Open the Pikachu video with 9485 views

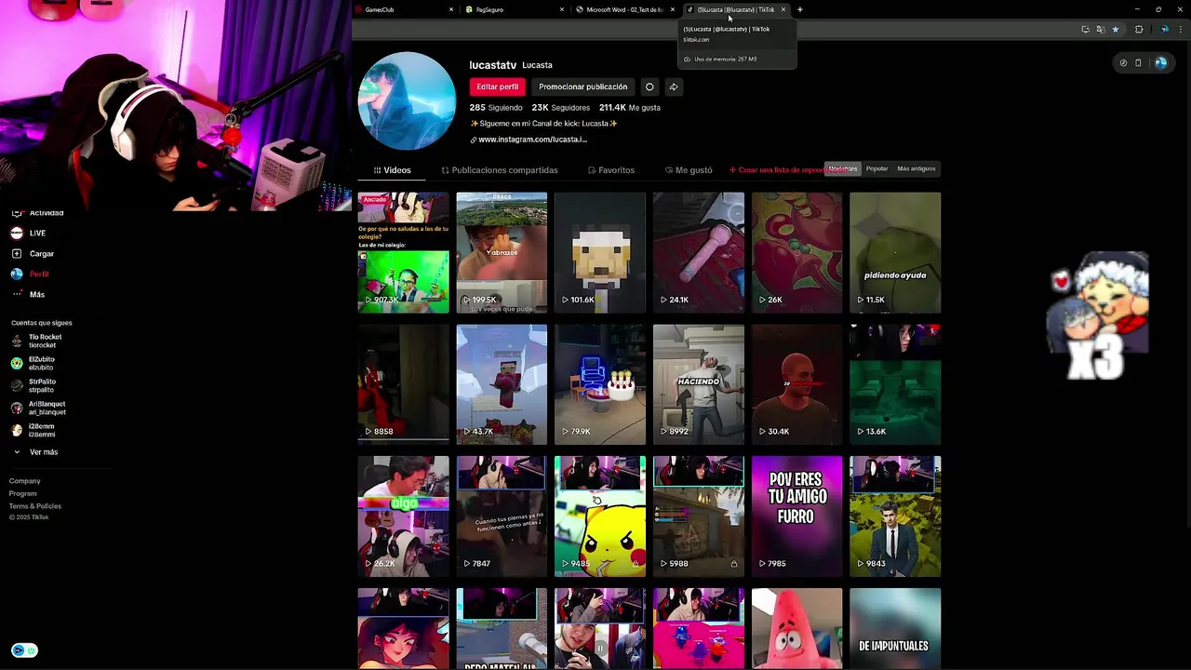600,516
